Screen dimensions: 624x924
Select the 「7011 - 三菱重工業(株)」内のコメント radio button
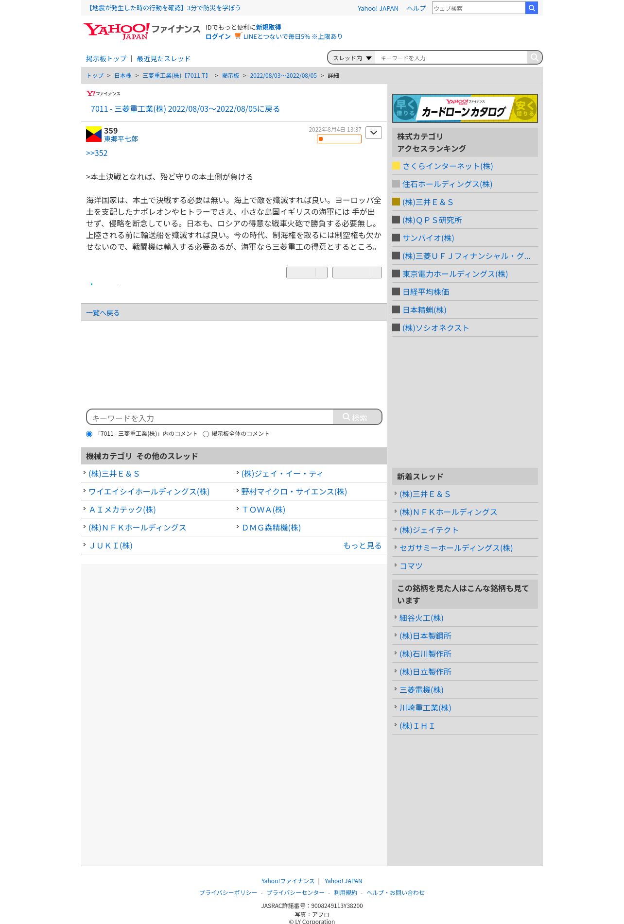point(89,434)
